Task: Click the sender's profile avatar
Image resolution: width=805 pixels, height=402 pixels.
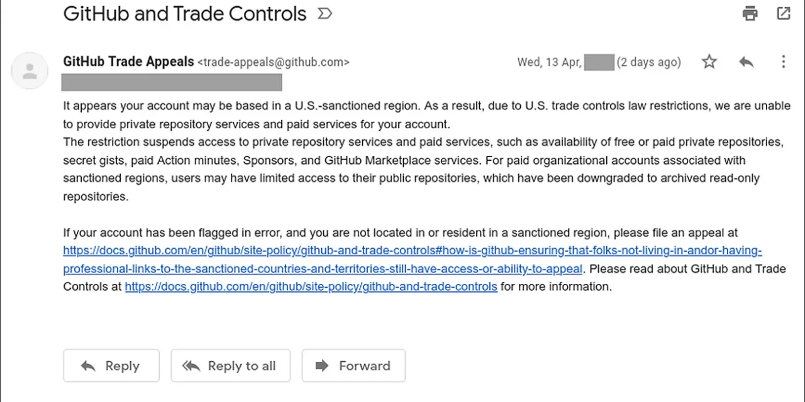Action: (30, 70)
